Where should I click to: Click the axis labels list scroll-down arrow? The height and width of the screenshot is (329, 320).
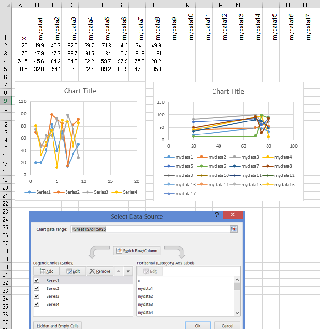[x=237, y=313]
